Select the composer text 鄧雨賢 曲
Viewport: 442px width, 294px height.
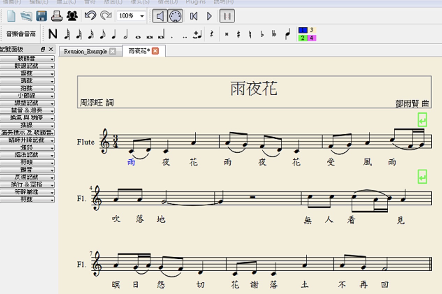(412, 103)
